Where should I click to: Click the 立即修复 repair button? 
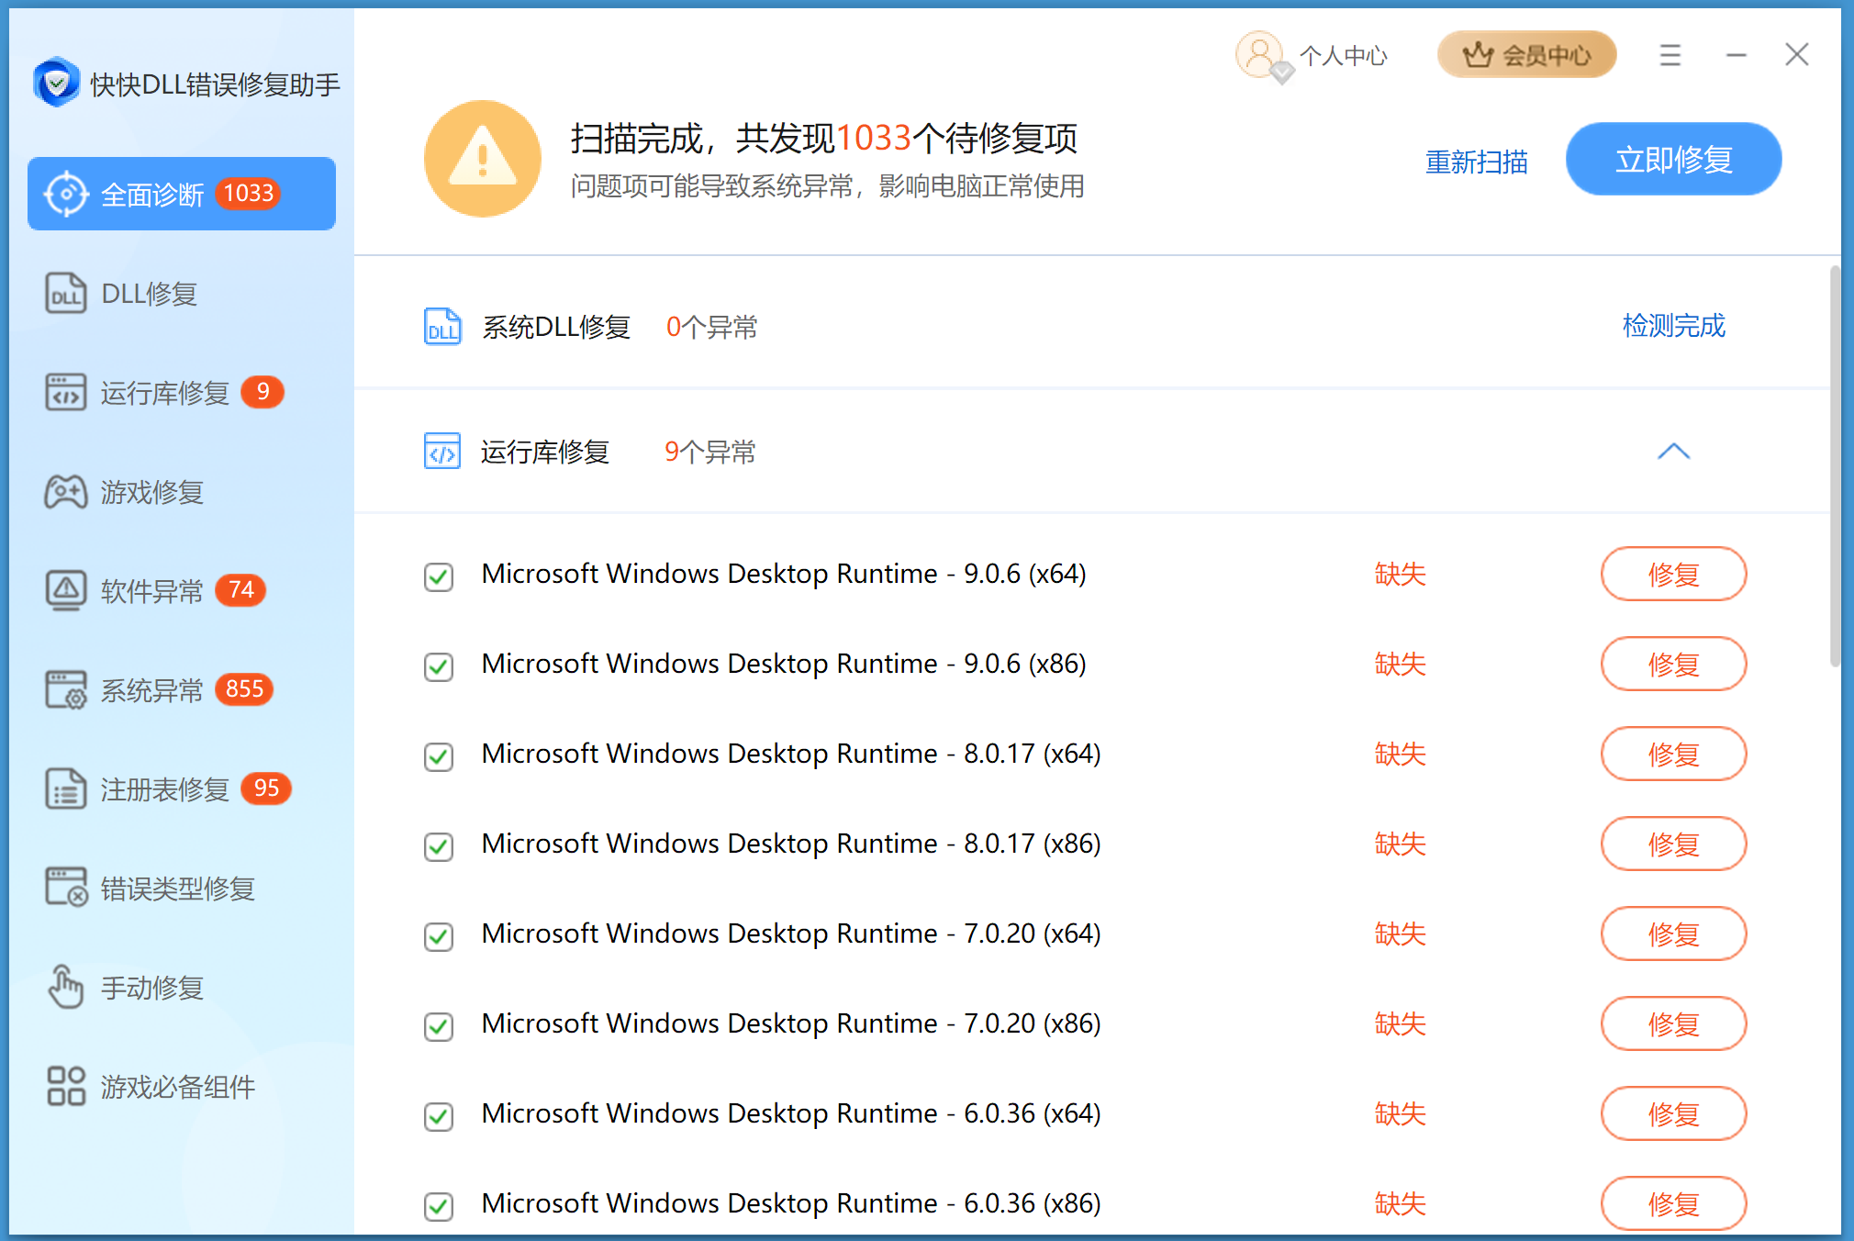(x=1673, y=159)
